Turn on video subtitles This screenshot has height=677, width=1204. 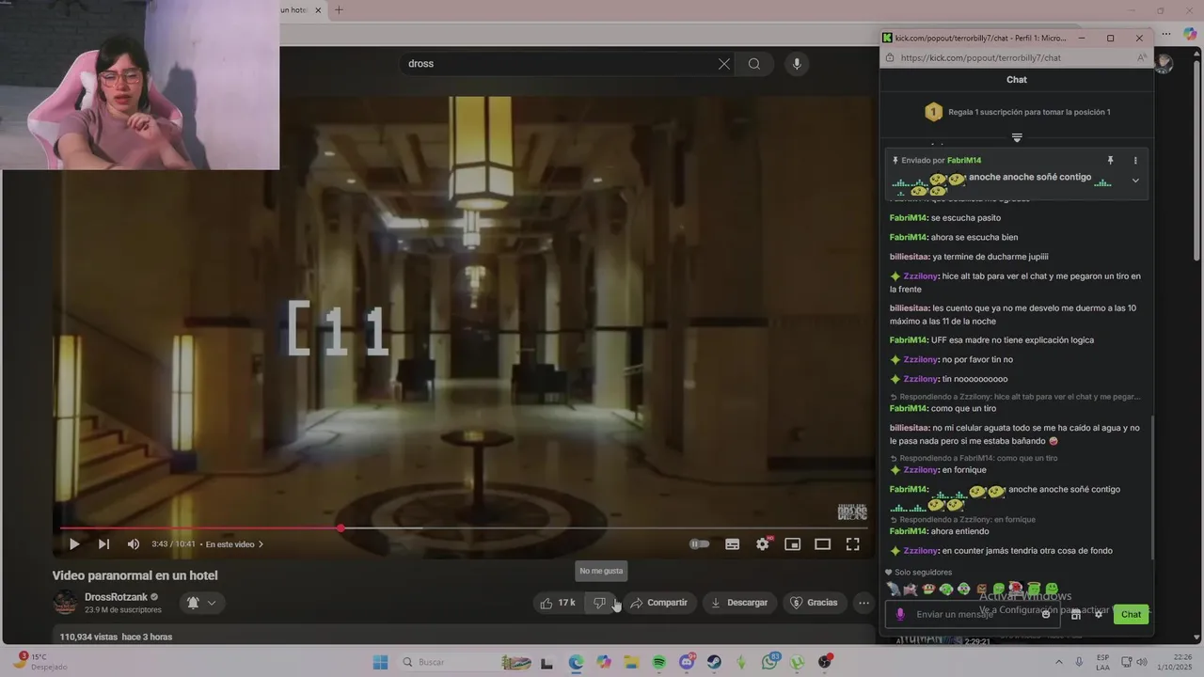tap(733, 543)
